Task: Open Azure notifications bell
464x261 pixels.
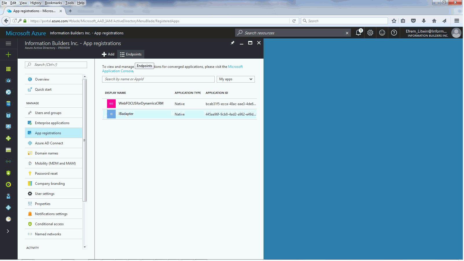Action: [359, 33]
